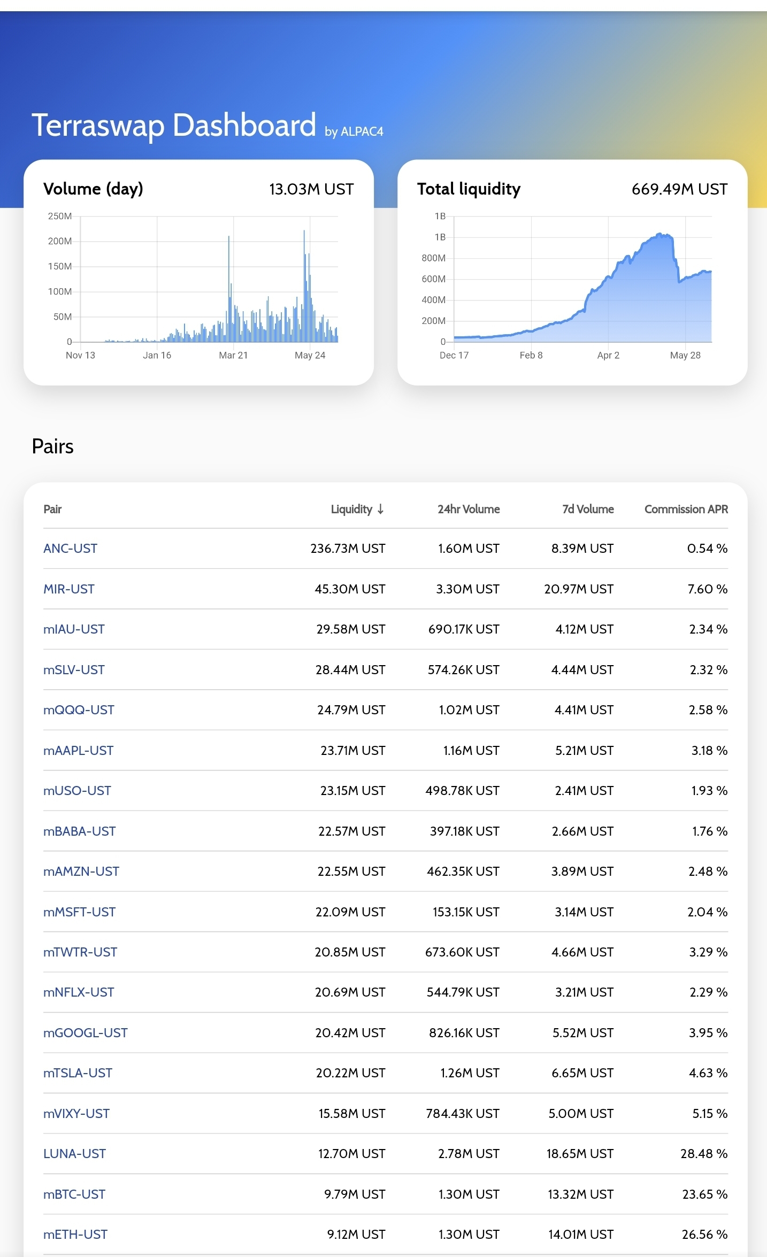Sort table by 24hr Volume header
767x1257 pixels.
(x=469, y=509)
